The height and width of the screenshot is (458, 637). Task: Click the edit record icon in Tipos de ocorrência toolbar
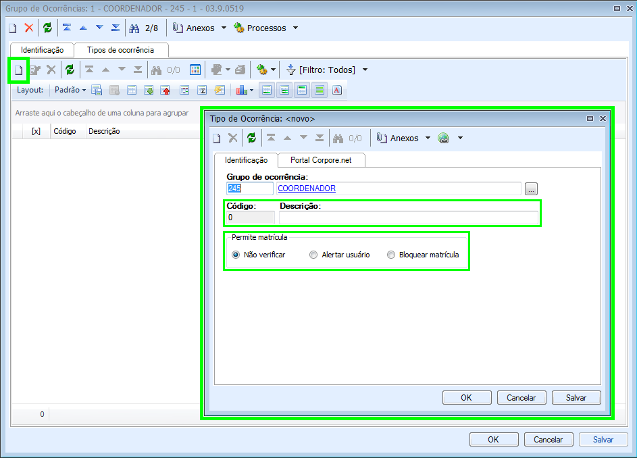35,70
